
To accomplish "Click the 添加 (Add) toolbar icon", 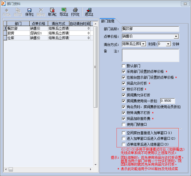I will [6, 12].
